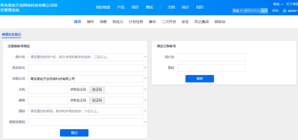The image size is (298, 140).
Task: Open the 项目 menu
Action: tap(135, 7)
